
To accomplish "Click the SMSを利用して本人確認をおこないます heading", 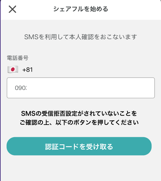I will [80, 37].
